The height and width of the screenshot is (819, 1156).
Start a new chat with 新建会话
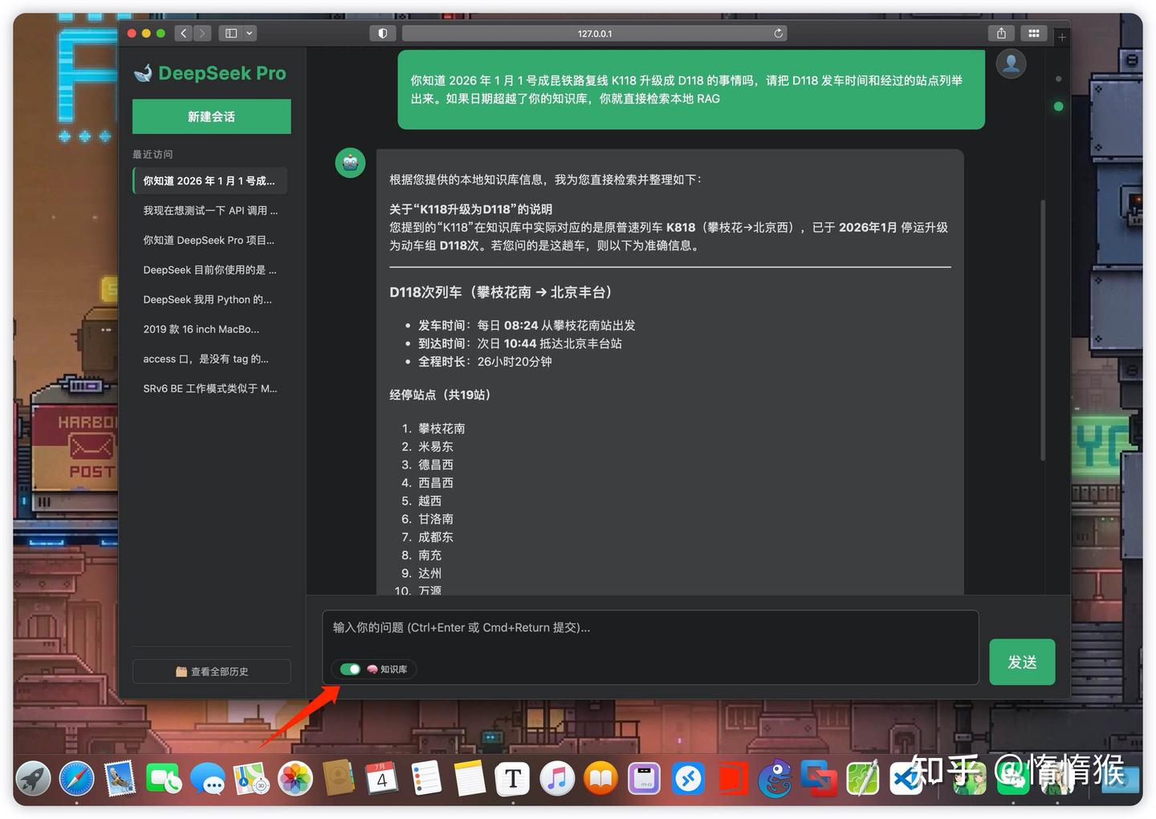point(211,116)
